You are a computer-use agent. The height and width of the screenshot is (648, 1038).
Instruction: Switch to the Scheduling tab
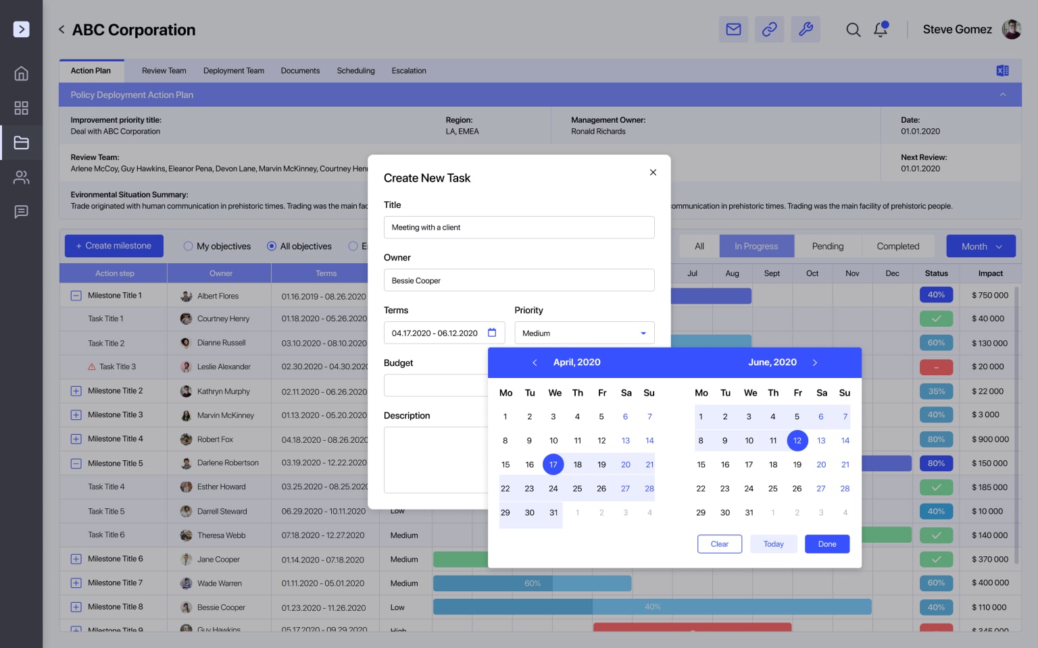pos(355,70)
